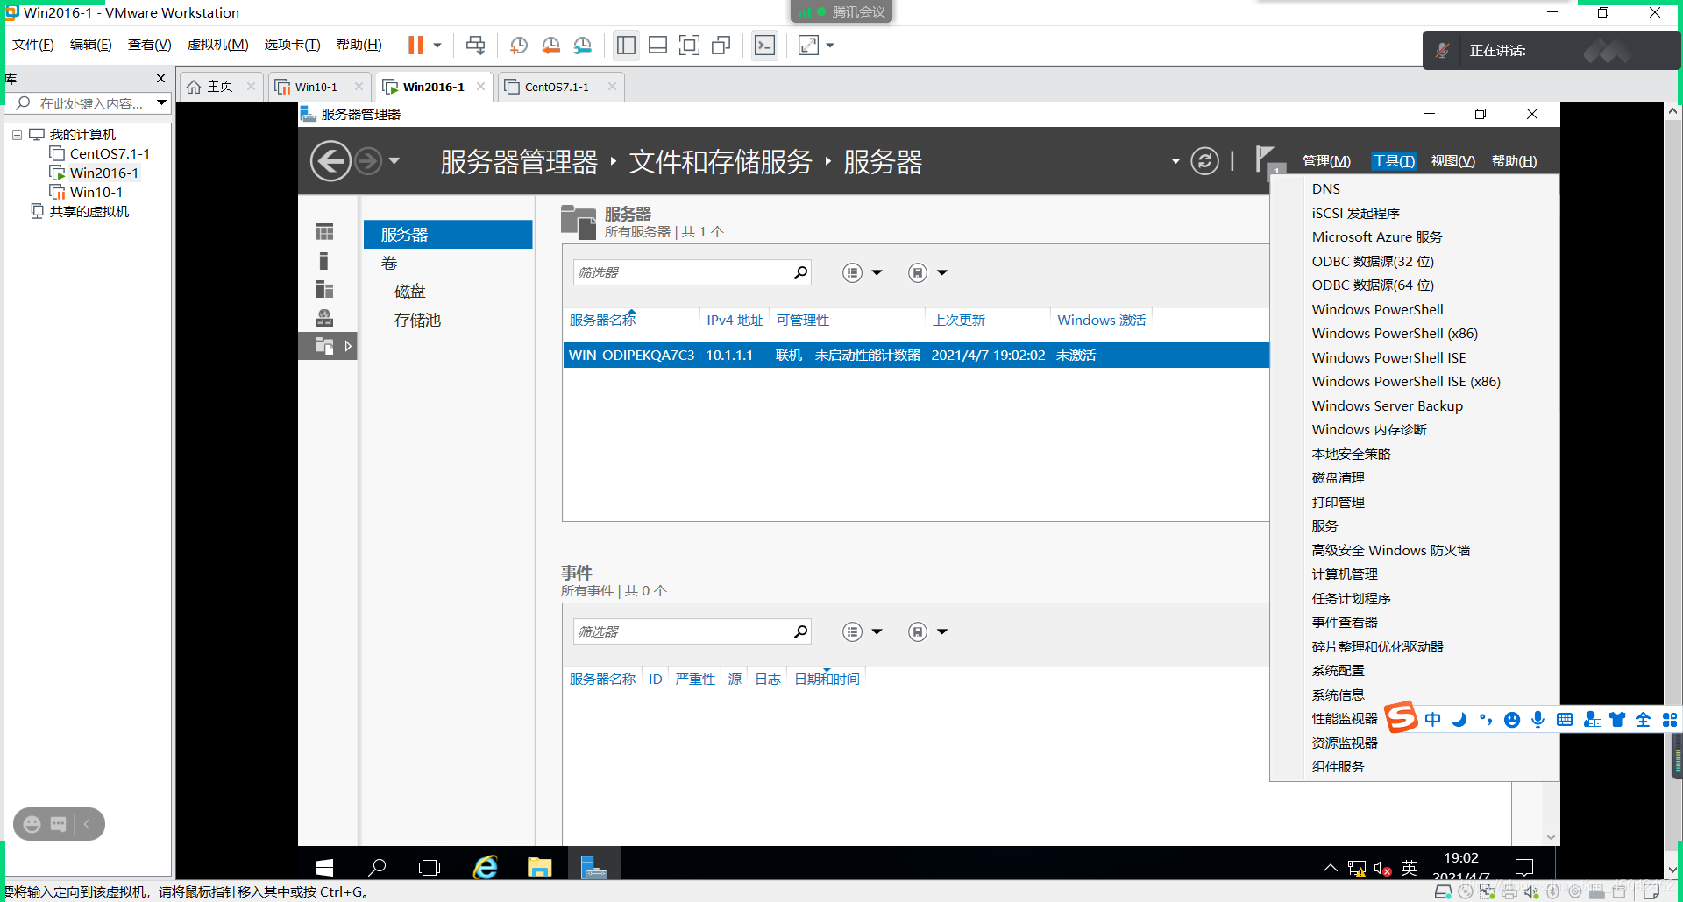Click Server Manager forward arrow button
Screen dimensions: 1683x902
click(x=368, y=161)
